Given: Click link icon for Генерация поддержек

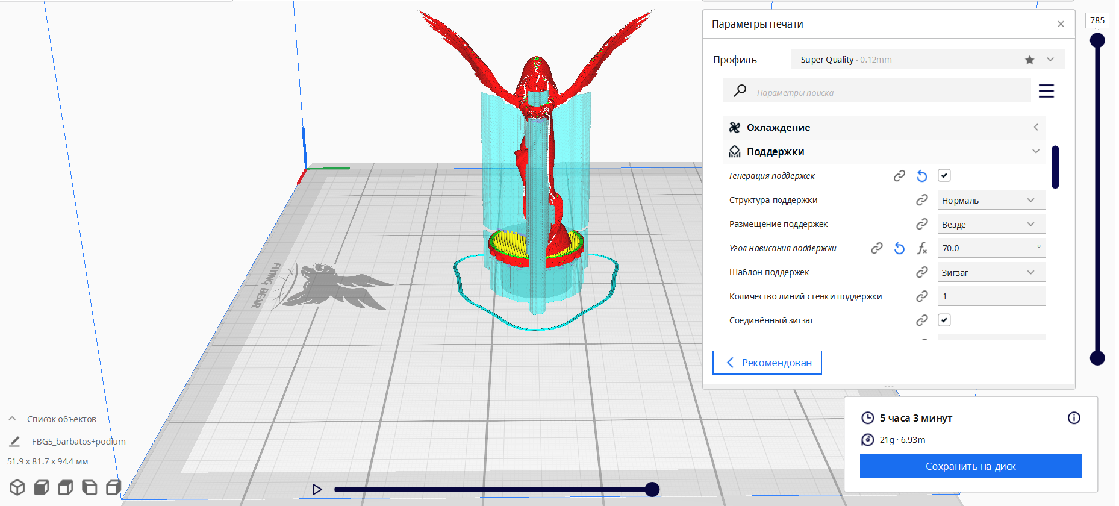Looking at the screenshot, I should 899,176.
